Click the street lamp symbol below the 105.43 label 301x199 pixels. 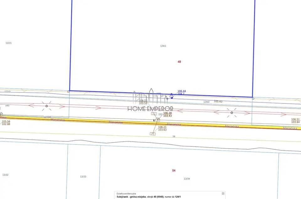coord(232,113)
